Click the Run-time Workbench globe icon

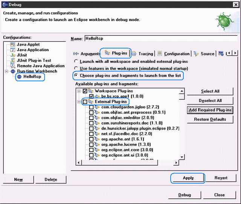pyautogui.click(x=13, y=71)
